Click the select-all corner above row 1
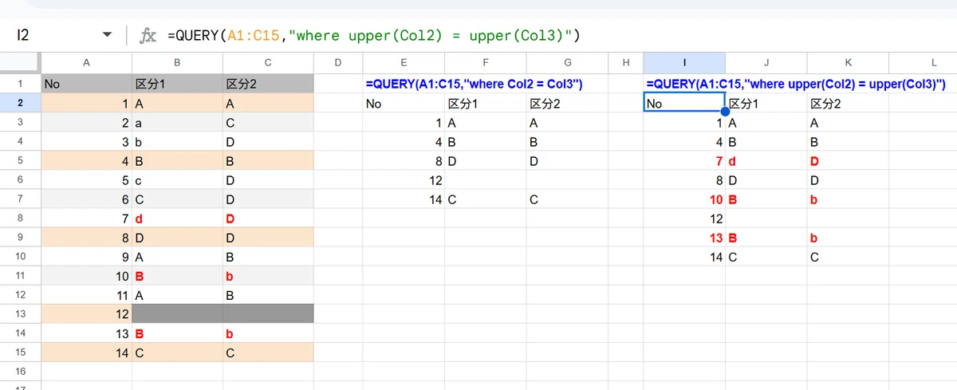957x390 pixels. point(20,62)
